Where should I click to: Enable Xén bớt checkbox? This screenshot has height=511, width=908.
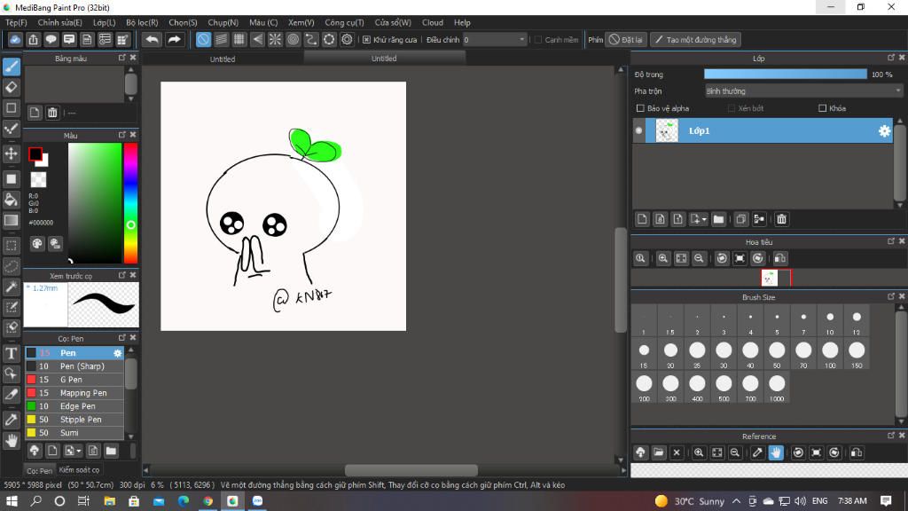pos(732,108)
